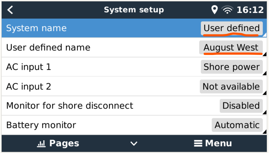This screenshot has width=269, height=153.
Task: Edit the August West name field
Action: coord(231,47)
